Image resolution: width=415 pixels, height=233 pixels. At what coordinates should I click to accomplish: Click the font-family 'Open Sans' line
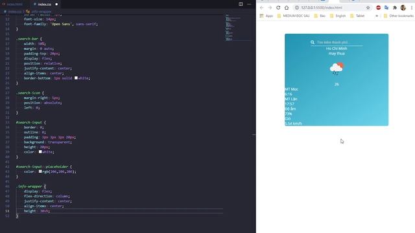coord(61,24)
